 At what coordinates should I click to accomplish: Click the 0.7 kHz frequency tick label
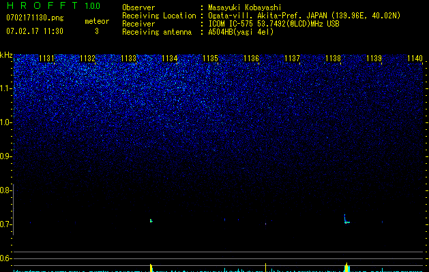[5, 224]
